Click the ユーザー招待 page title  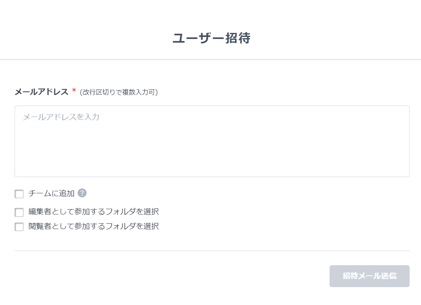(x=212, y=38)
